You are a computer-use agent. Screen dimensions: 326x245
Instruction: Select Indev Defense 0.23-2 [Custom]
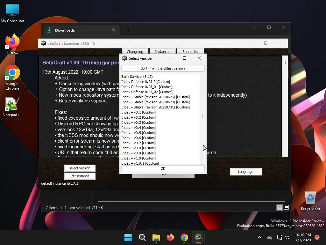pyautogui.click(x=160, y=82)
